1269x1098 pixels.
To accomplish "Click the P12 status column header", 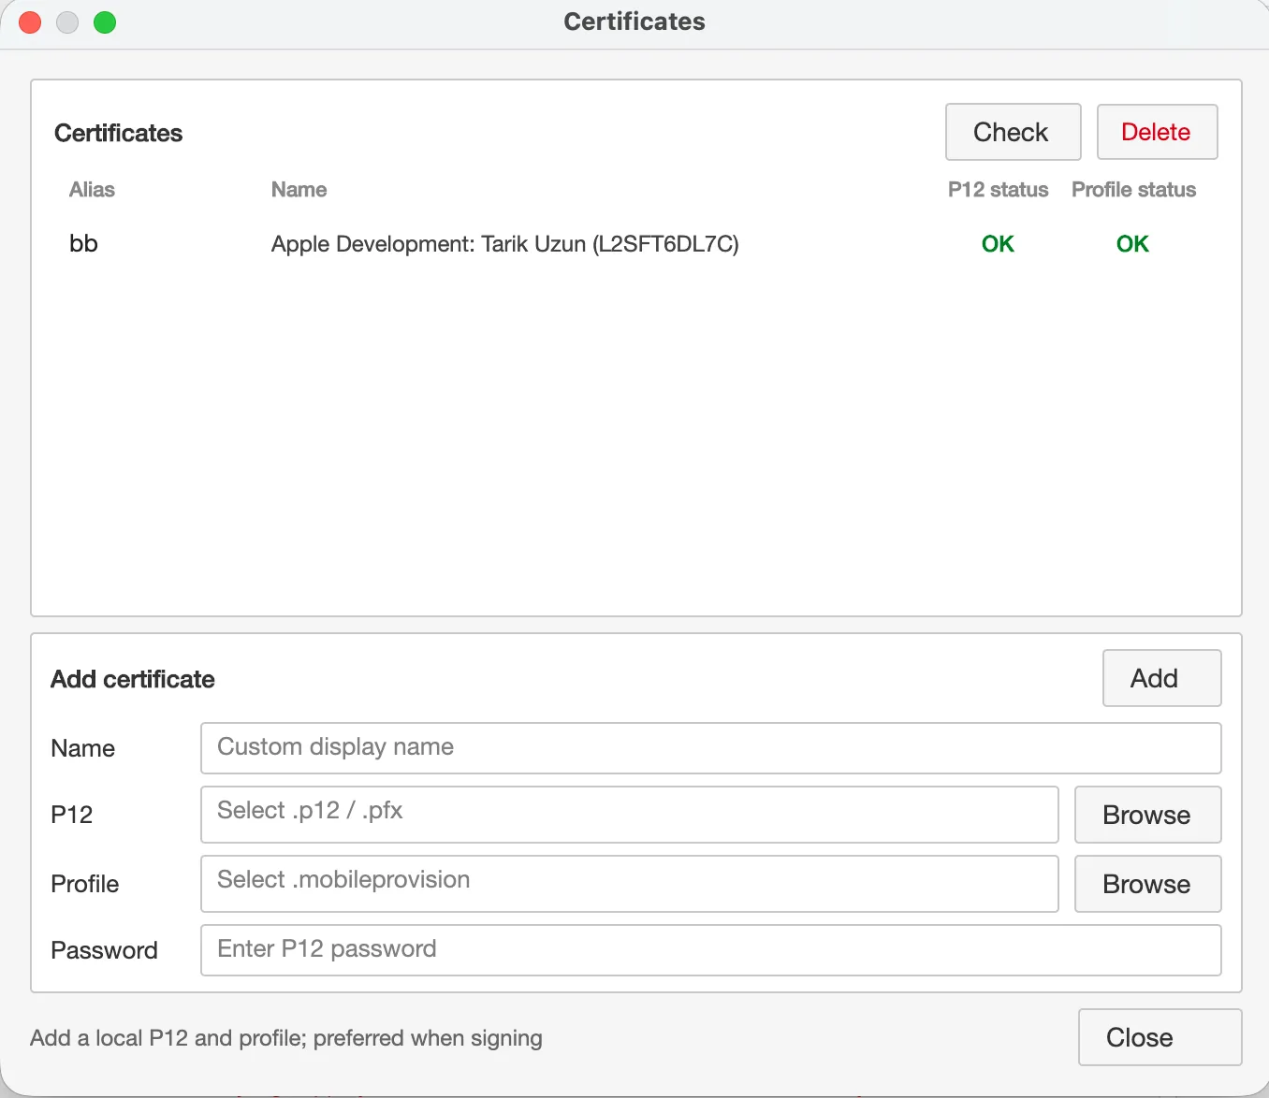I will point(998,190).
